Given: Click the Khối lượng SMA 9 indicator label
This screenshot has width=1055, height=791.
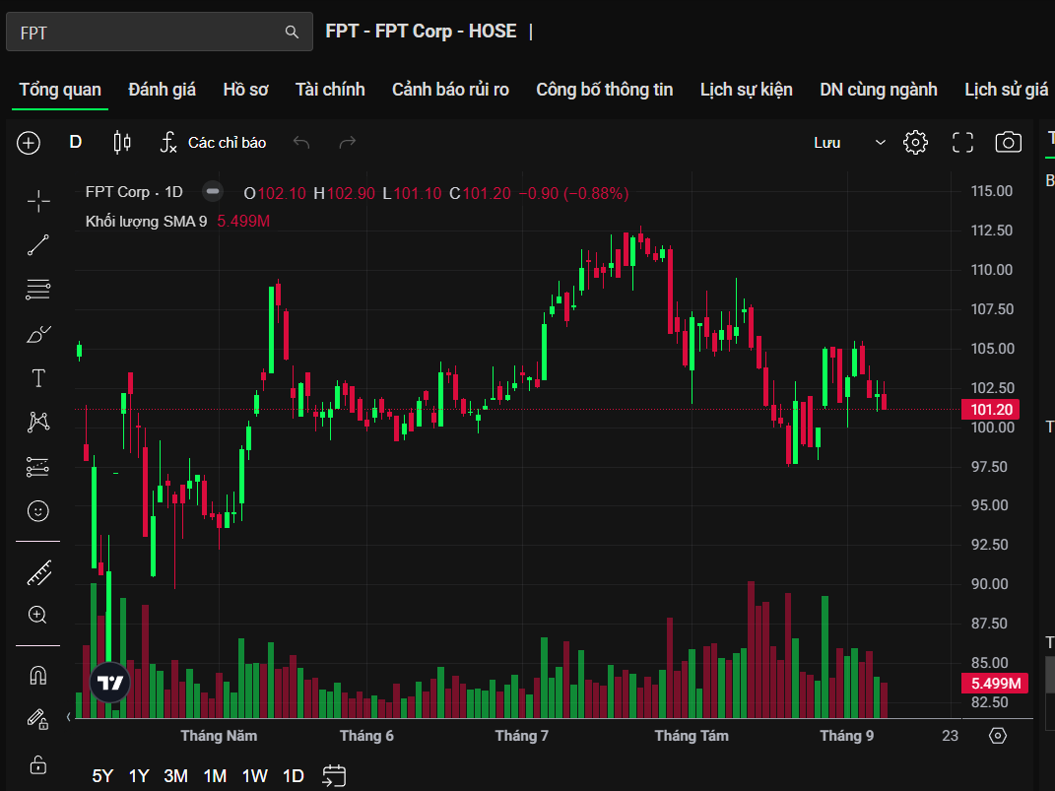Looking at the screenshot, I should [x=147, y=222].
